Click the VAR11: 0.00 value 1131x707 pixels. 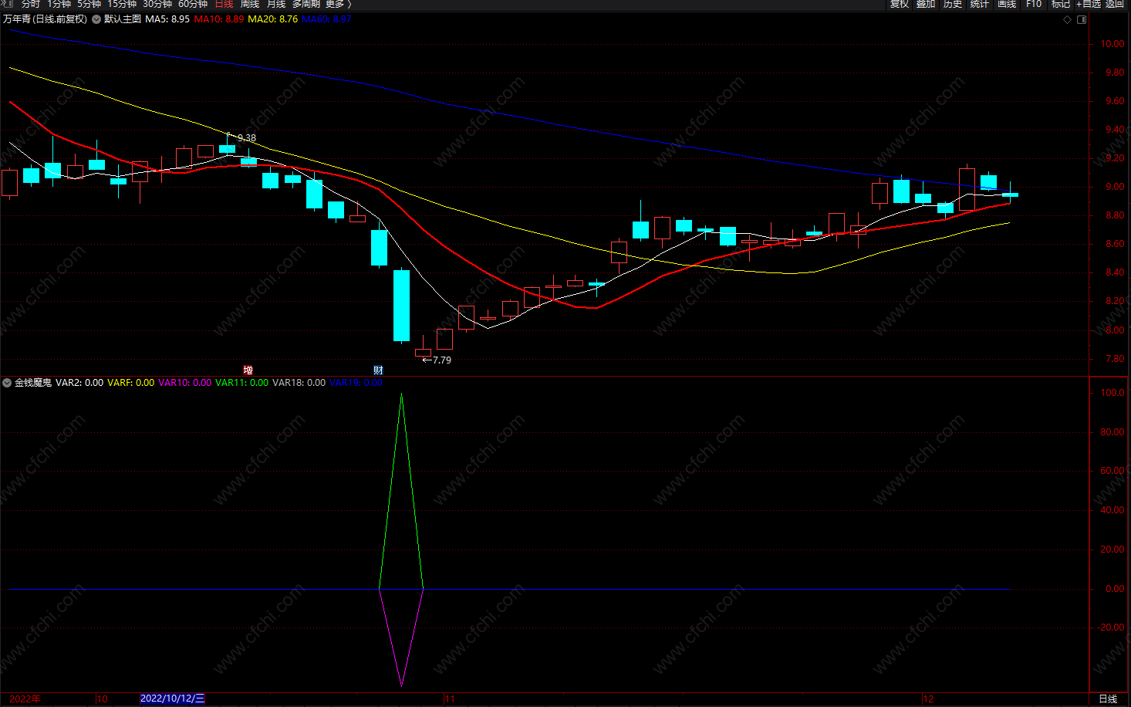(241, 383)
